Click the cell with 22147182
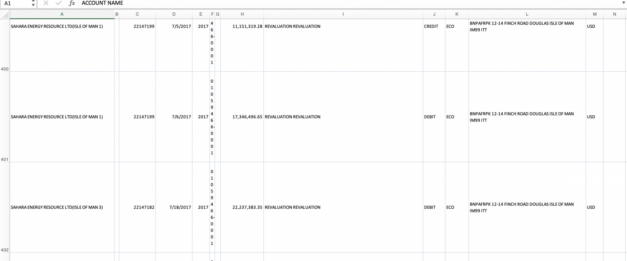Image resolution: width=627 pixels, height=261 pixels. (x=137, y=207)
